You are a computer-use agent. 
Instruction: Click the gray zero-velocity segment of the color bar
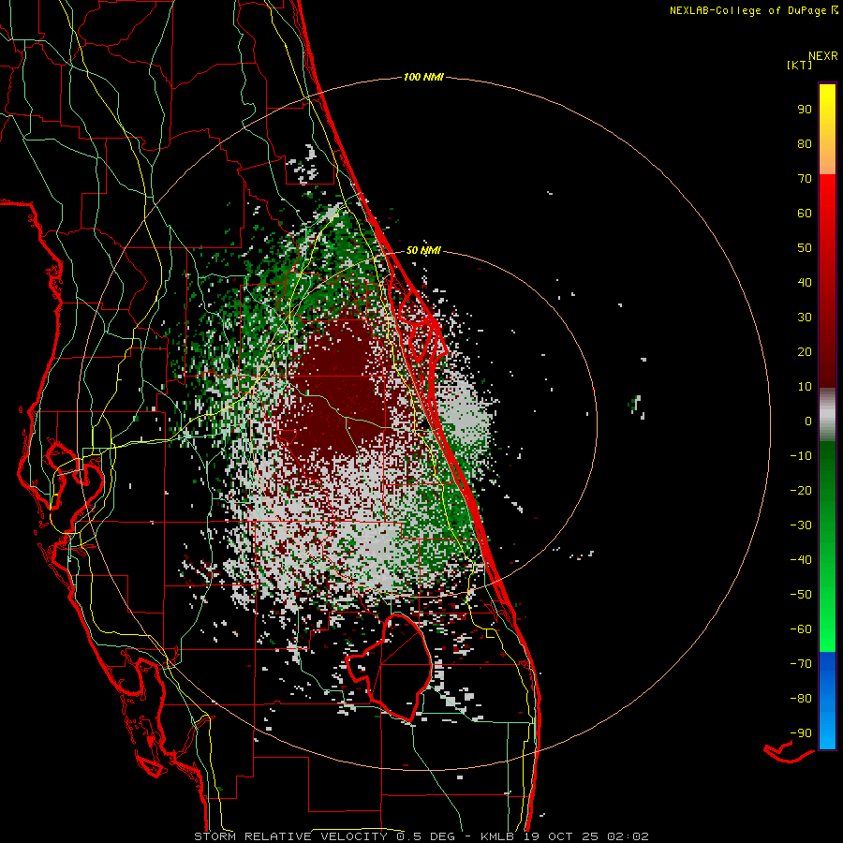[x=827, y=415]
